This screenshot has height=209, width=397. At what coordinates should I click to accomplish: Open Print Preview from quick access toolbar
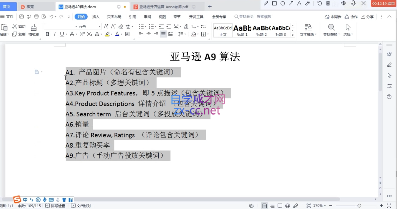coord(44,17)
